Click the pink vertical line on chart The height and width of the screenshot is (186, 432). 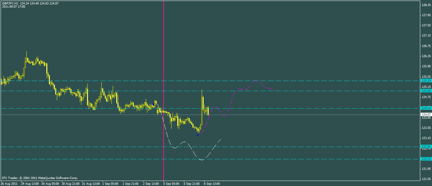point(163,63)
